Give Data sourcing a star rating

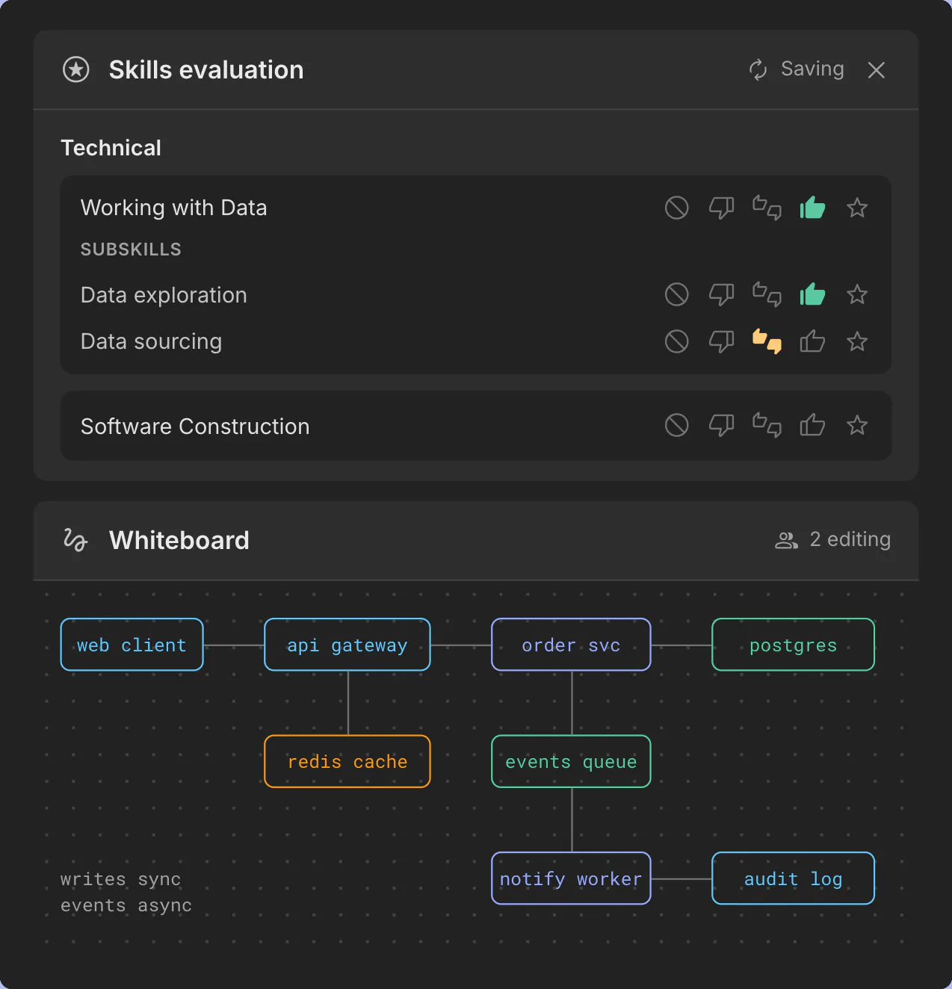pyautogui.click(x=857, y=341)
